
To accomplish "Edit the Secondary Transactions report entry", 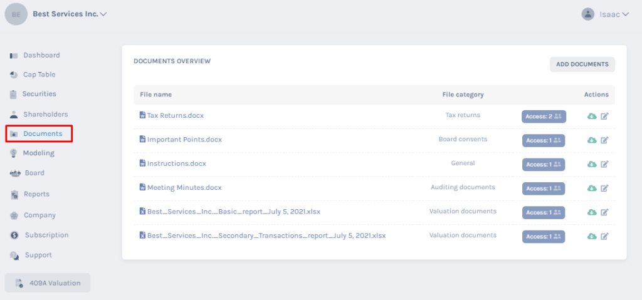I will [x=604, y=236].
